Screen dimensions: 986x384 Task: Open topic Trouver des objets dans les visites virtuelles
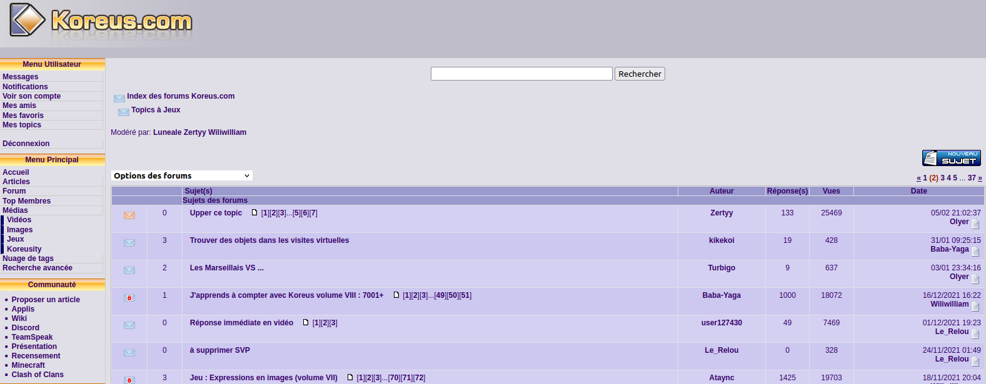[x=269, y=240]
